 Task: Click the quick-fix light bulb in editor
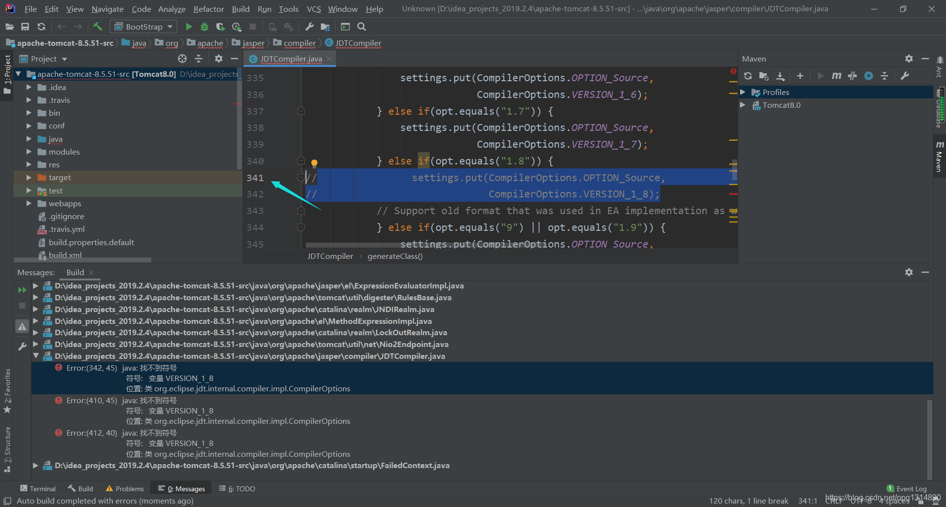[x=314, y=163]
